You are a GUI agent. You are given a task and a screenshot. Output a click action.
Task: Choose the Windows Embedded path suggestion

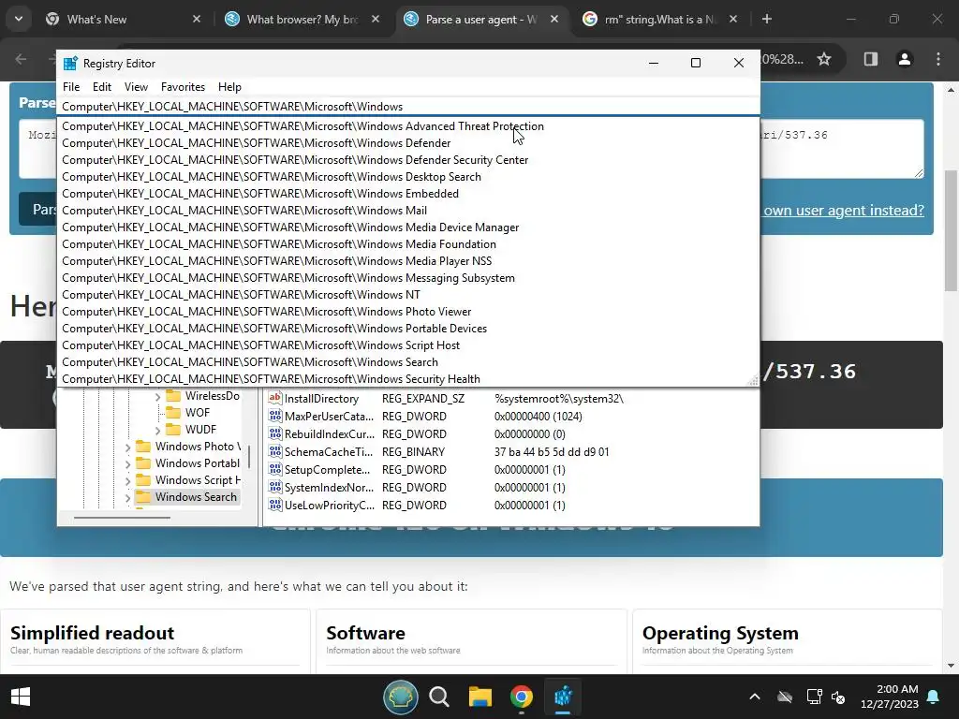coord(408,193)
